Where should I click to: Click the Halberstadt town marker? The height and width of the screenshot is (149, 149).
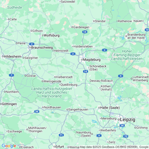(55, 77)
